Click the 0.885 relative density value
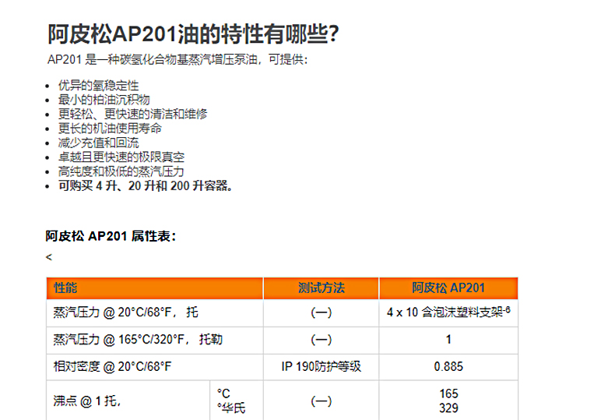 coord(448,366)
